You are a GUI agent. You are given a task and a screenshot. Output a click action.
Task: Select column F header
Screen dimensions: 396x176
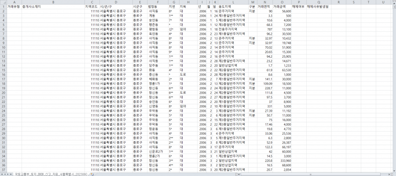coord(158,2)
